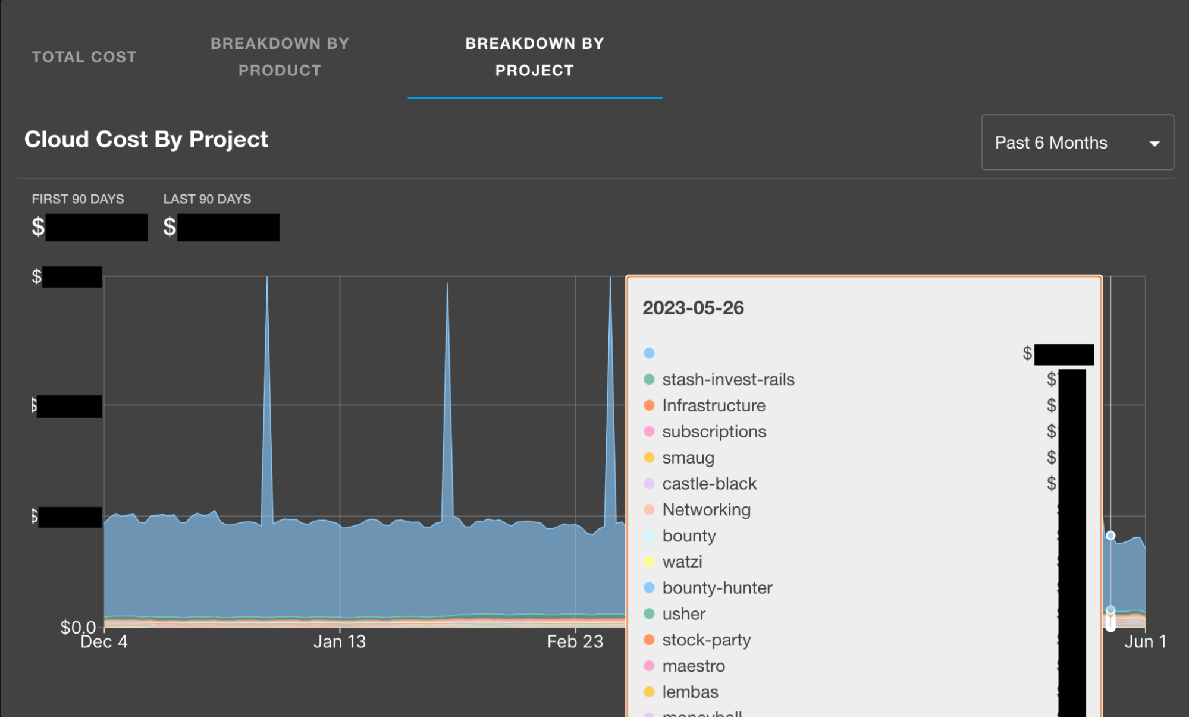The height and width of the screenshot is (718, 1189).
Task: Click the stash-invest-rails project color dot
Action: [x=650, y=379]
